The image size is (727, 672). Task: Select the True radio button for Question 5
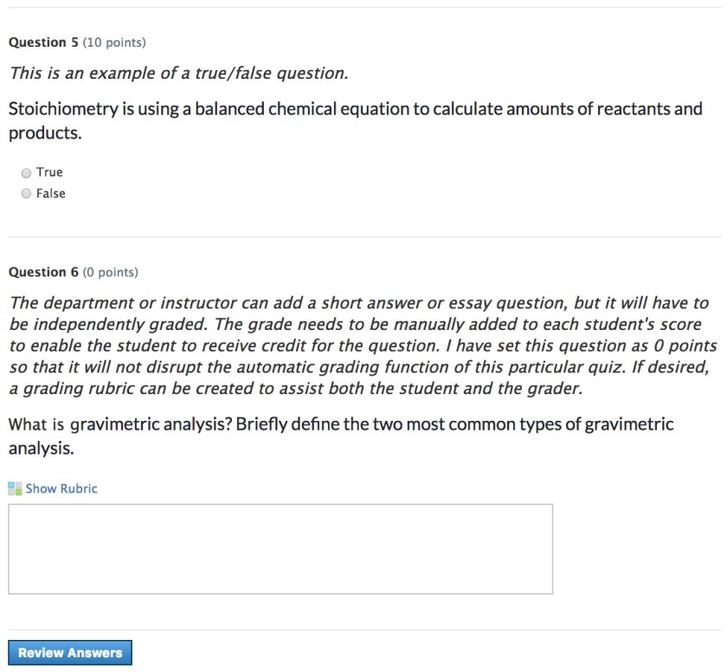(26, 172)
